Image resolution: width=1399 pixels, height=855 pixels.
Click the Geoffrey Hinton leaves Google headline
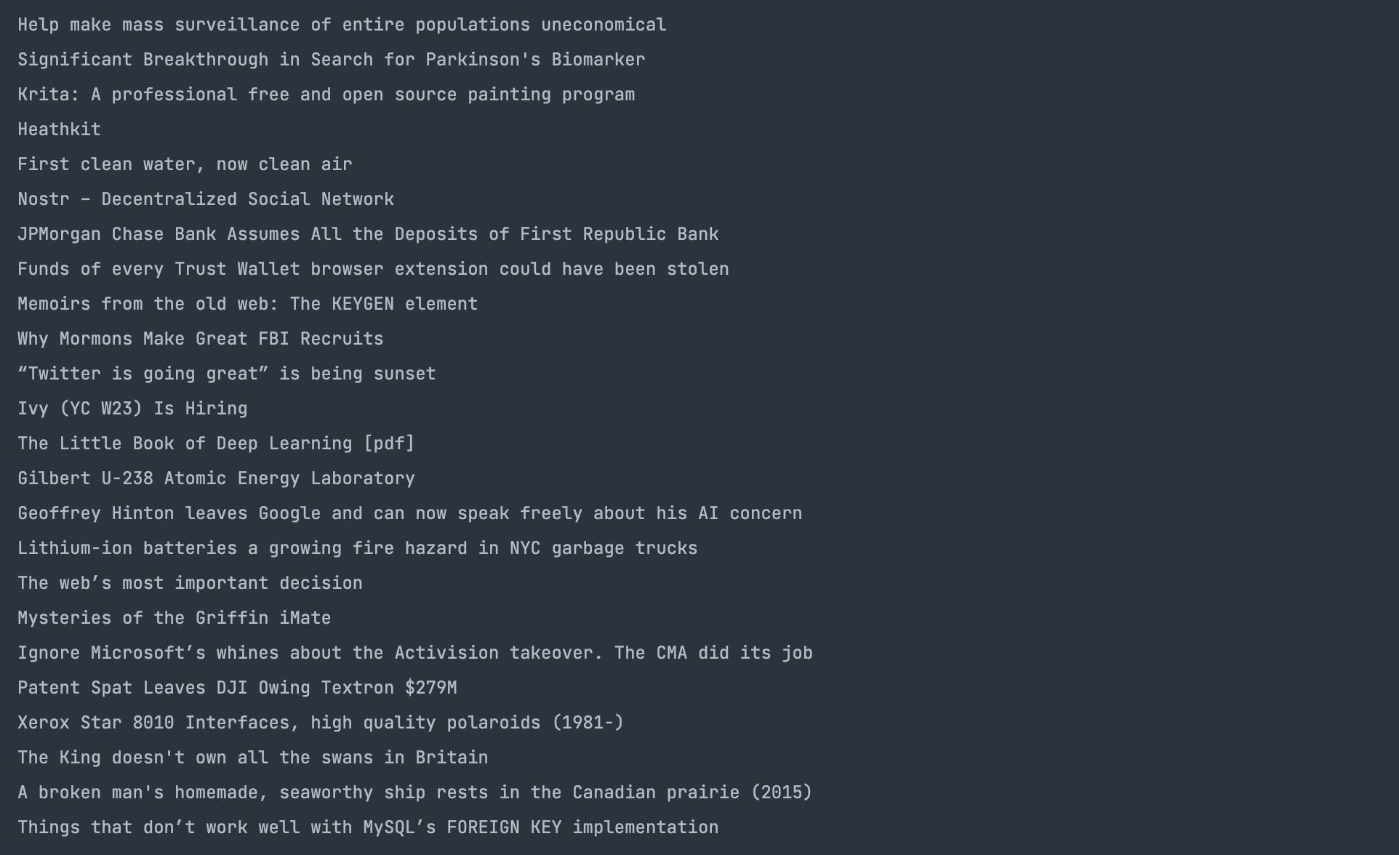(x=409, y=513)
